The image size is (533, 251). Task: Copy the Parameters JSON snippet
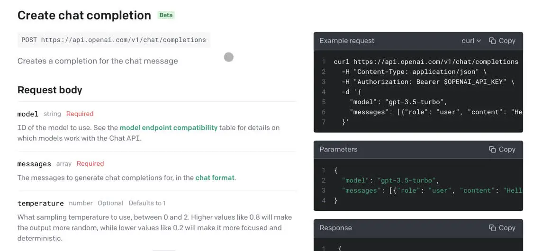[x=502, y=149]
